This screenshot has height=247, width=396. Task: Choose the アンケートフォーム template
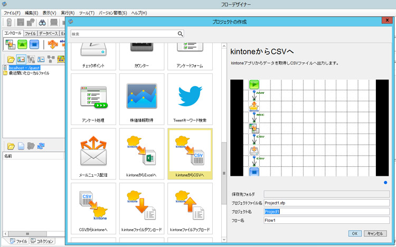click(x=190, y=56)
